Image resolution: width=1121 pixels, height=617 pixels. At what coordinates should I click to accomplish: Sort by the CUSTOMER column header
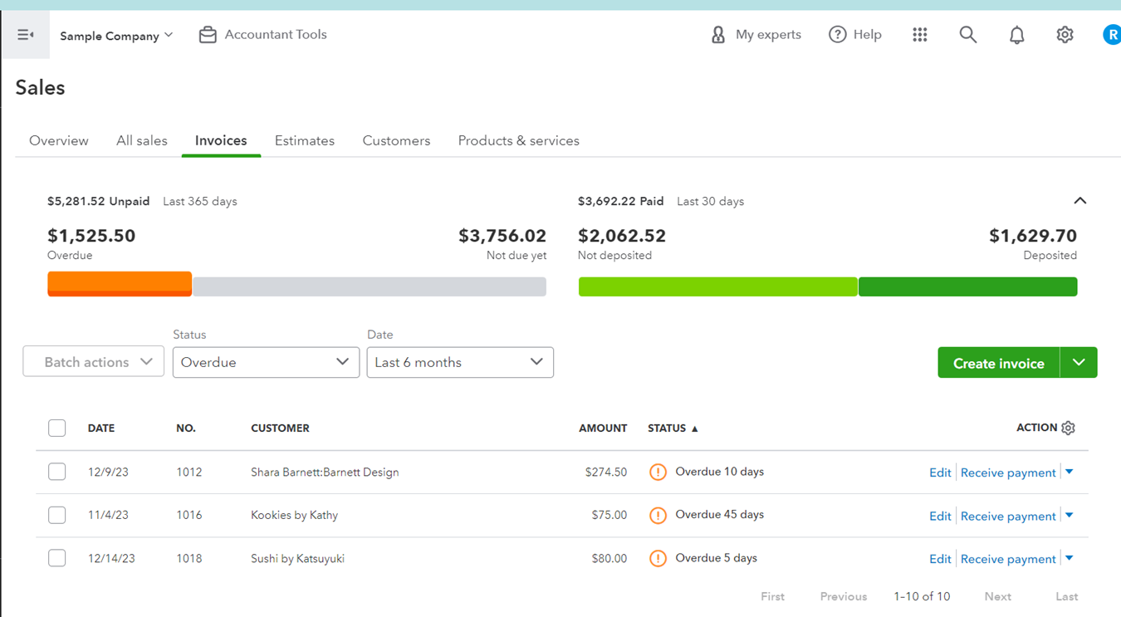280,428
